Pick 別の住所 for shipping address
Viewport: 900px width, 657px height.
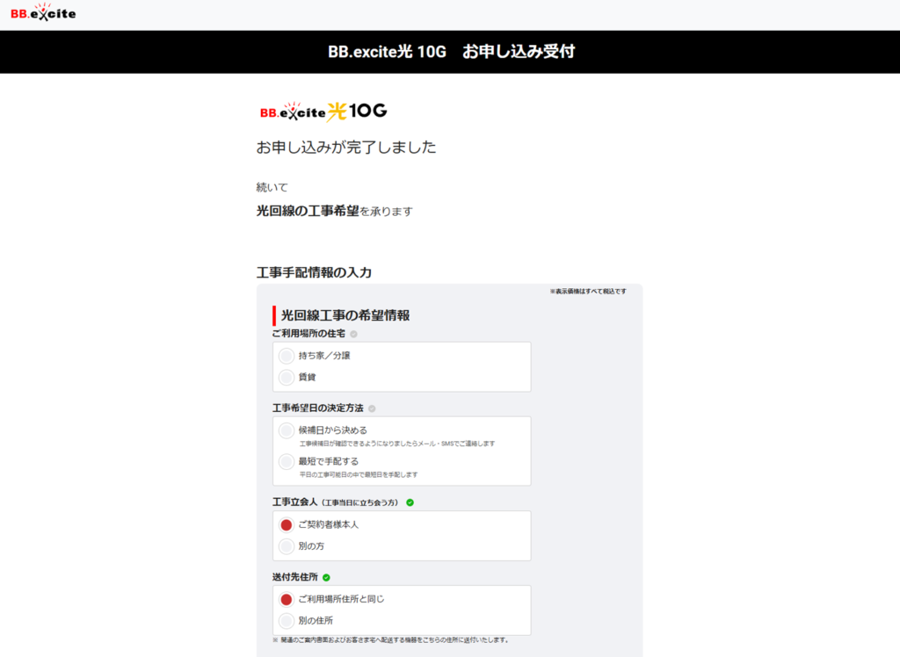(x=287, y=621)
